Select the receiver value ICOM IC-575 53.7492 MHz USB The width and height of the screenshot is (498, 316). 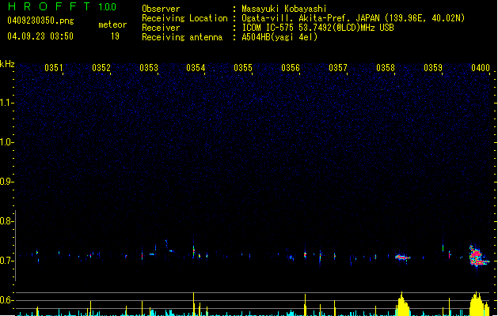pos(318,28)
